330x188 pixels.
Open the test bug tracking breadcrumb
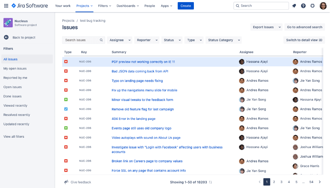tap(93, 20)
